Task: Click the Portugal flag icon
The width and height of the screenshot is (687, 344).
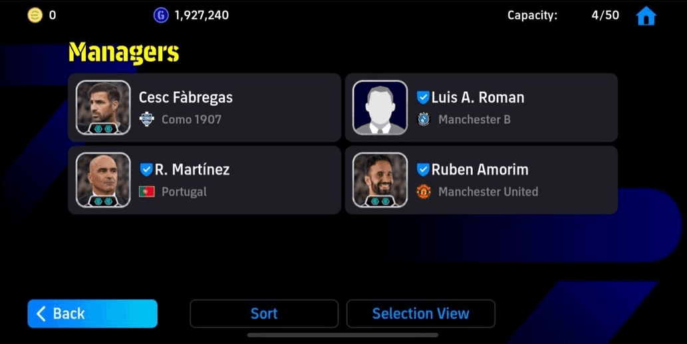Action: pos(146,192)
